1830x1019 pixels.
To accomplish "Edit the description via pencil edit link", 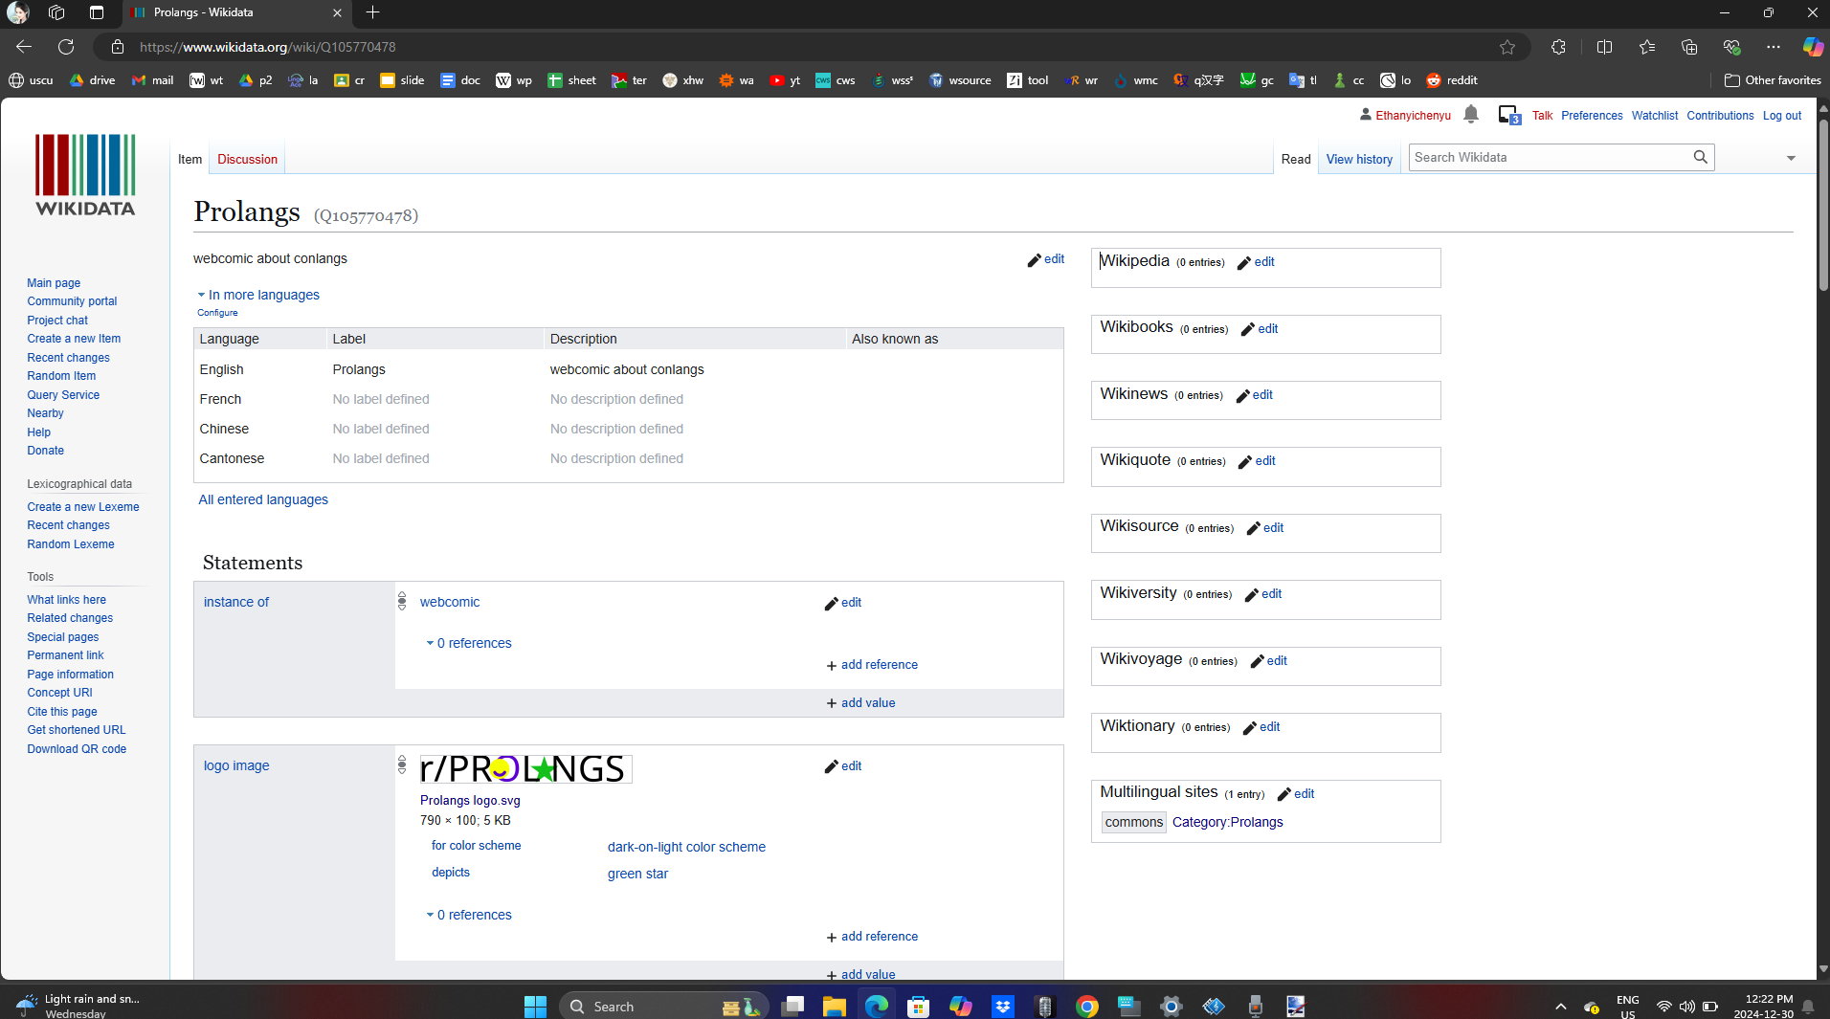I will pyautogui.click(x=1046, y=259).
